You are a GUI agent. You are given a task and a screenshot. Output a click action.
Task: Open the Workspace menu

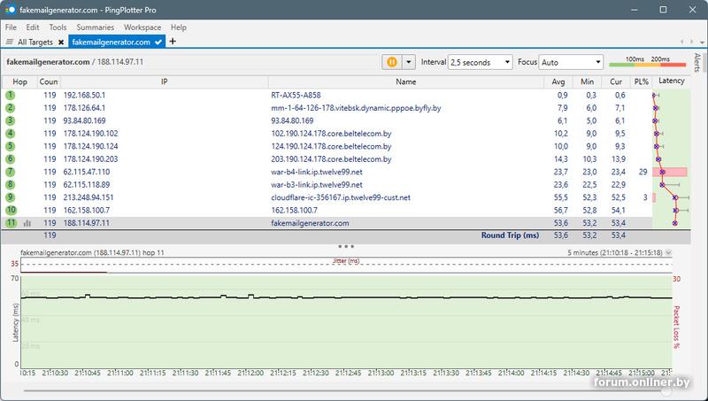pos(142,27)
